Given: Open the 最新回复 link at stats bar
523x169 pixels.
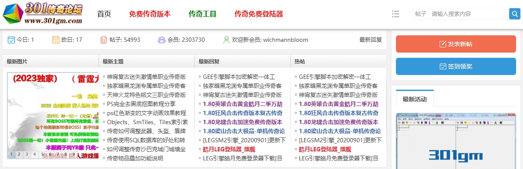Looking at the screenshot, I should coord(371,40).
